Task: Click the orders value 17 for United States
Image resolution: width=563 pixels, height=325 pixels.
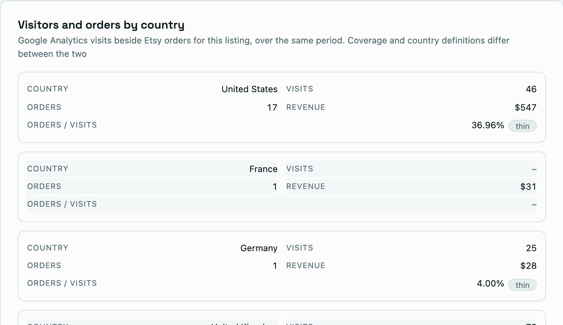Action: coord(272,107)
